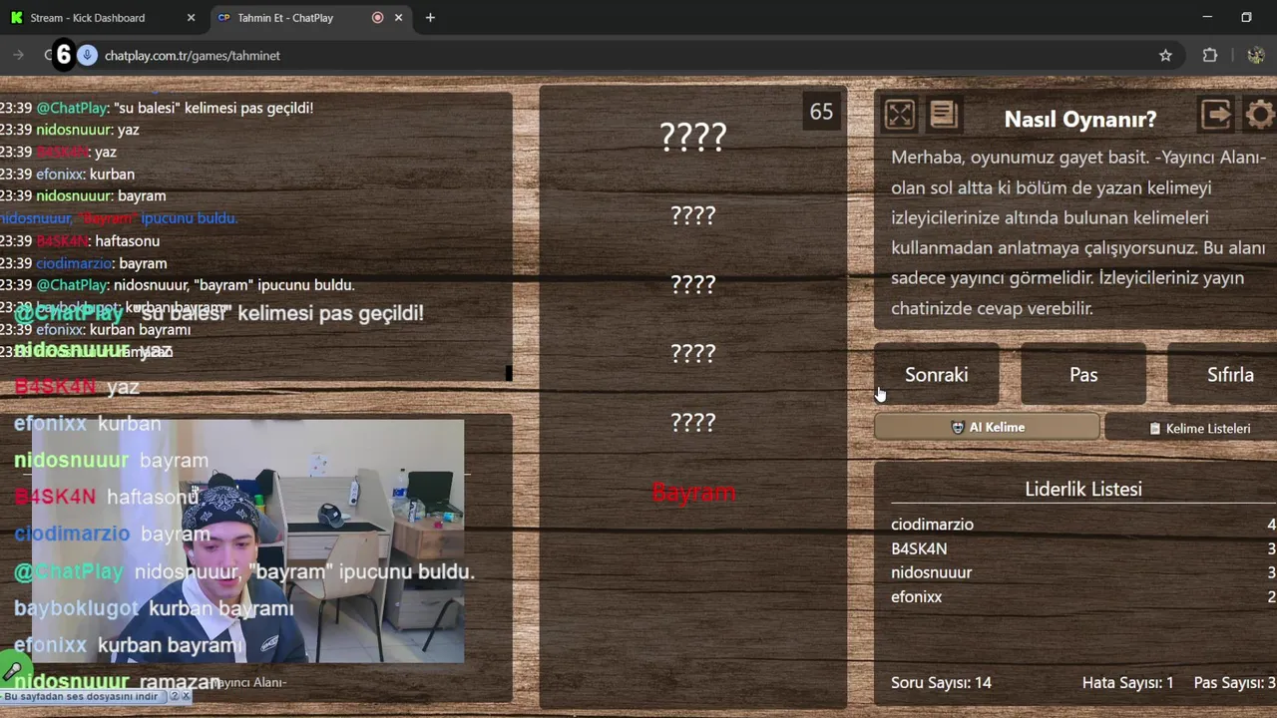The height and width of the screenshot is (718, 1277).
Task: Pass the word with Pas button
Action: click(1083, 375)
